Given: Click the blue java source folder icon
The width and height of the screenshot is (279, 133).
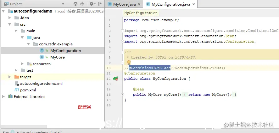Looking at the screenshot, I should pyautogui.click(x=29, y=37).
